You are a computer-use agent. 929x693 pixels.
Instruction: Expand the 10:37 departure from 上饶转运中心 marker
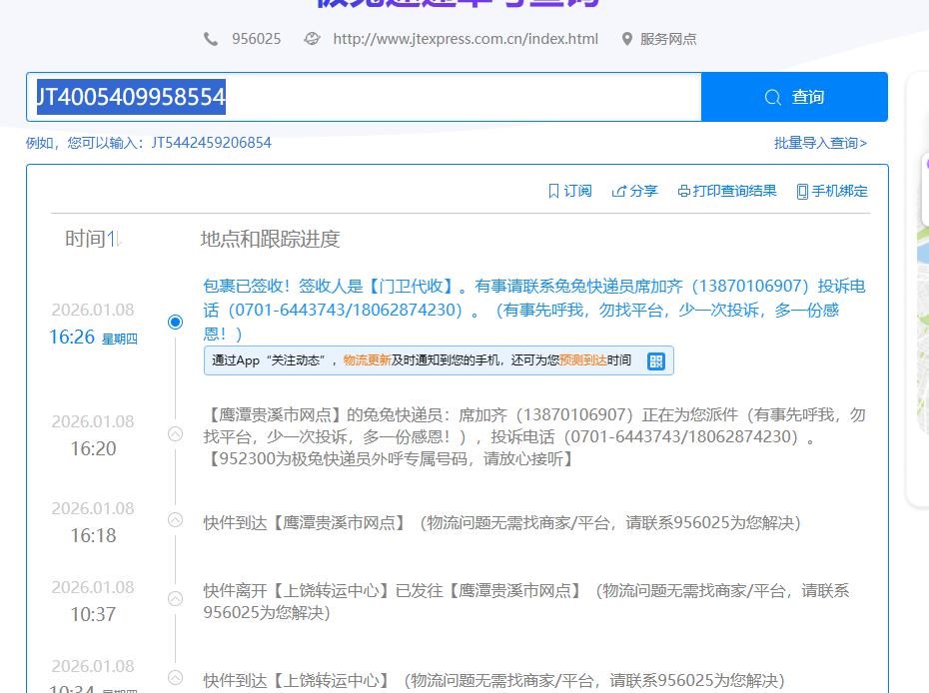176,599
